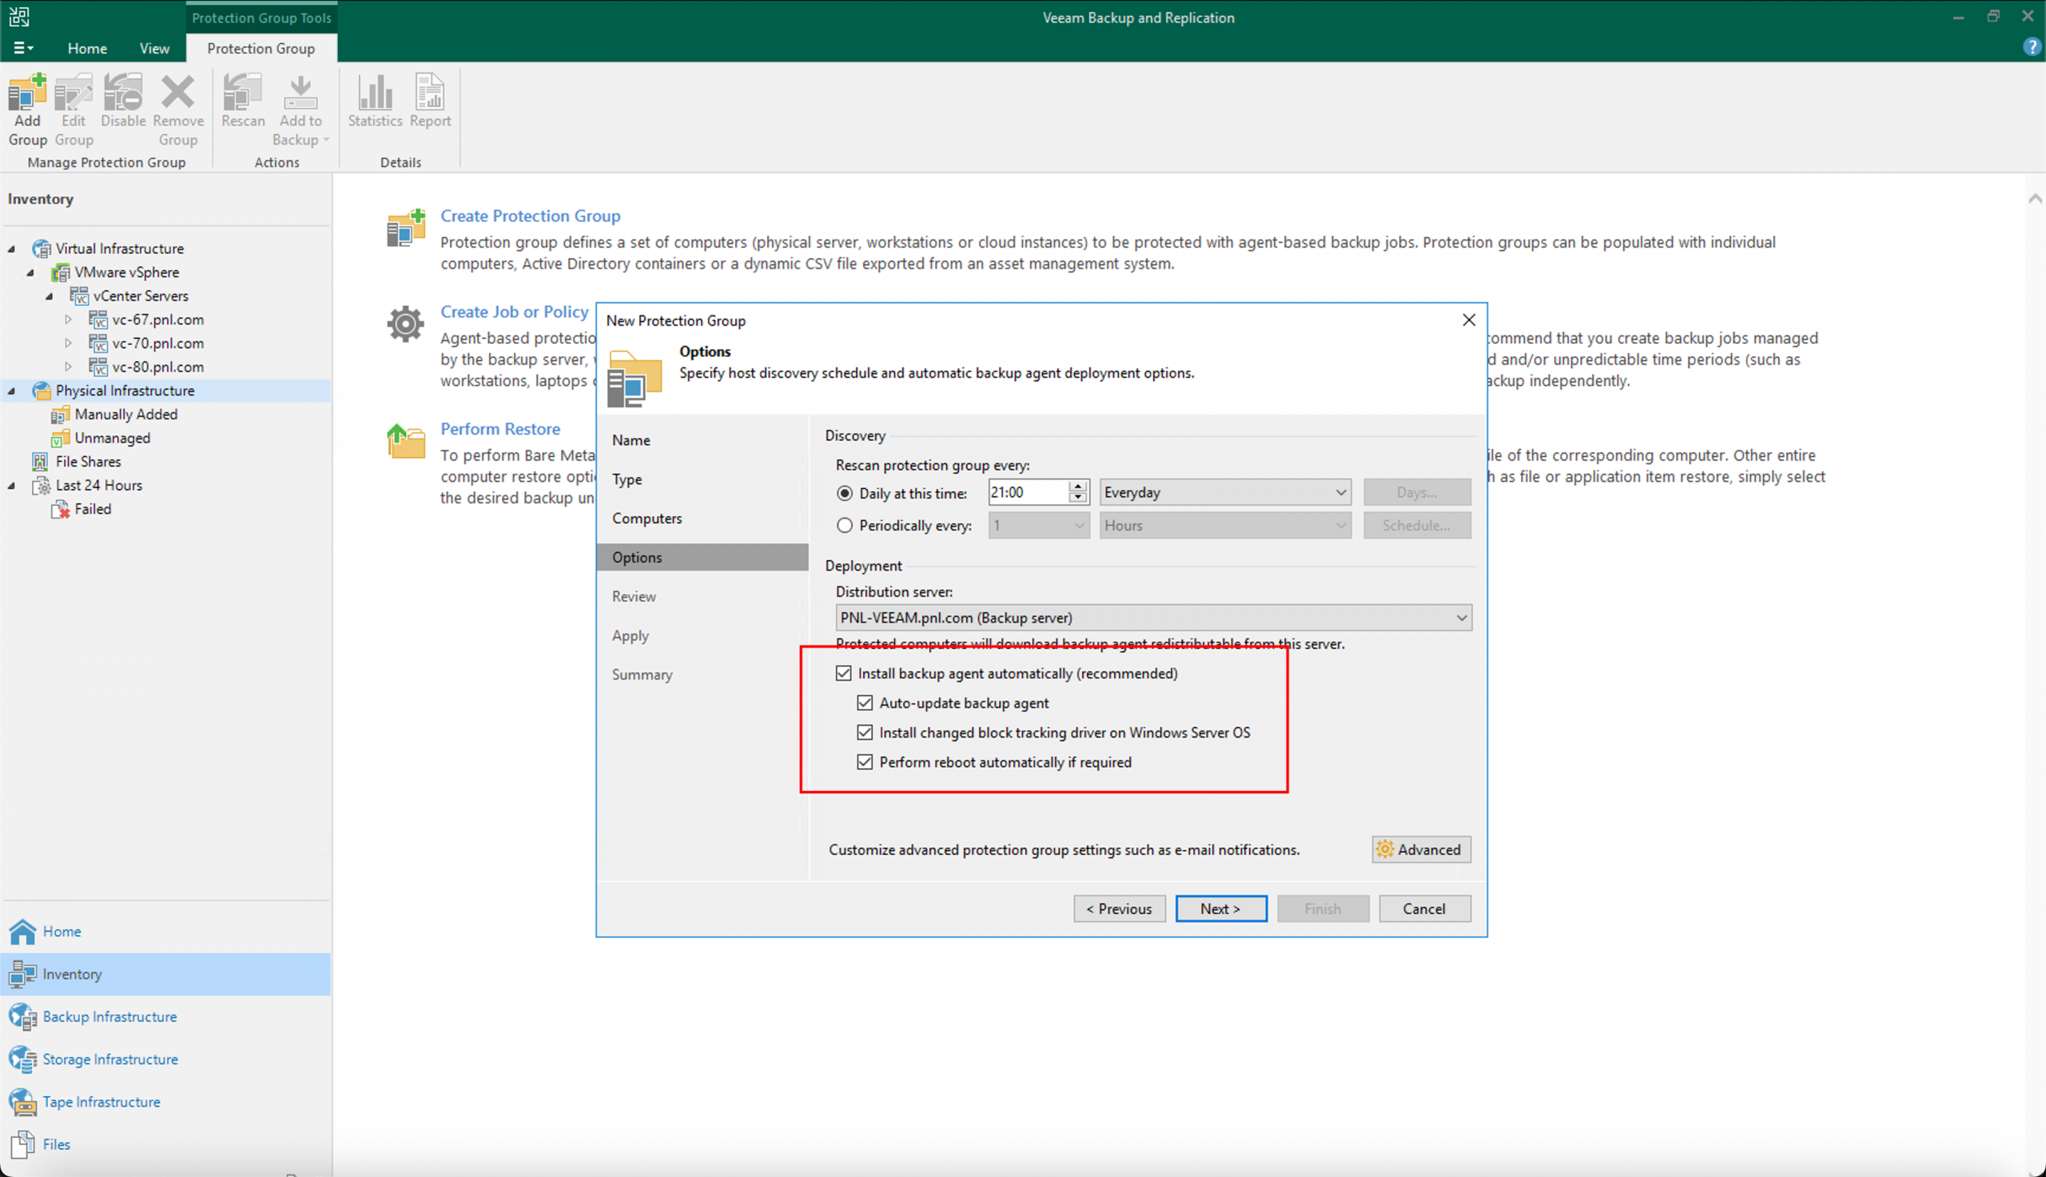Click the Create Protection Group link
The height and width of the screenshot is (1177, 2046).
[x=531, y=216]
